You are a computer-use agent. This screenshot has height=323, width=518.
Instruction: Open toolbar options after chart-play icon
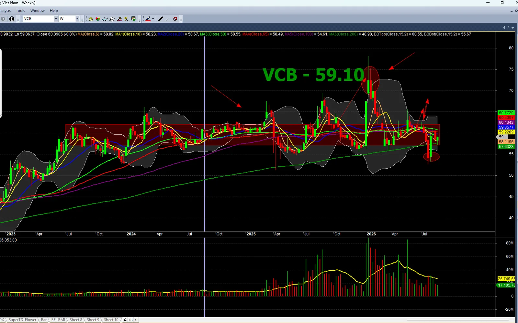click(x=139, y=20)
